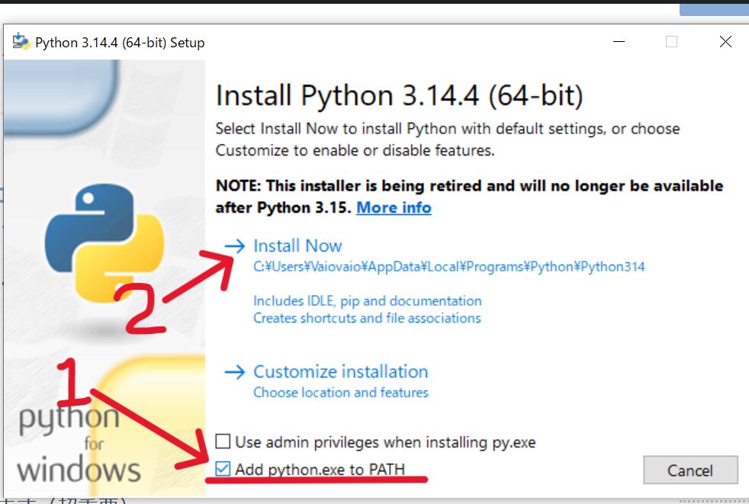Click the arrow icon next to Customize installation
The height and width of the screenshot is (504, 749).
[x=236, y=372]
